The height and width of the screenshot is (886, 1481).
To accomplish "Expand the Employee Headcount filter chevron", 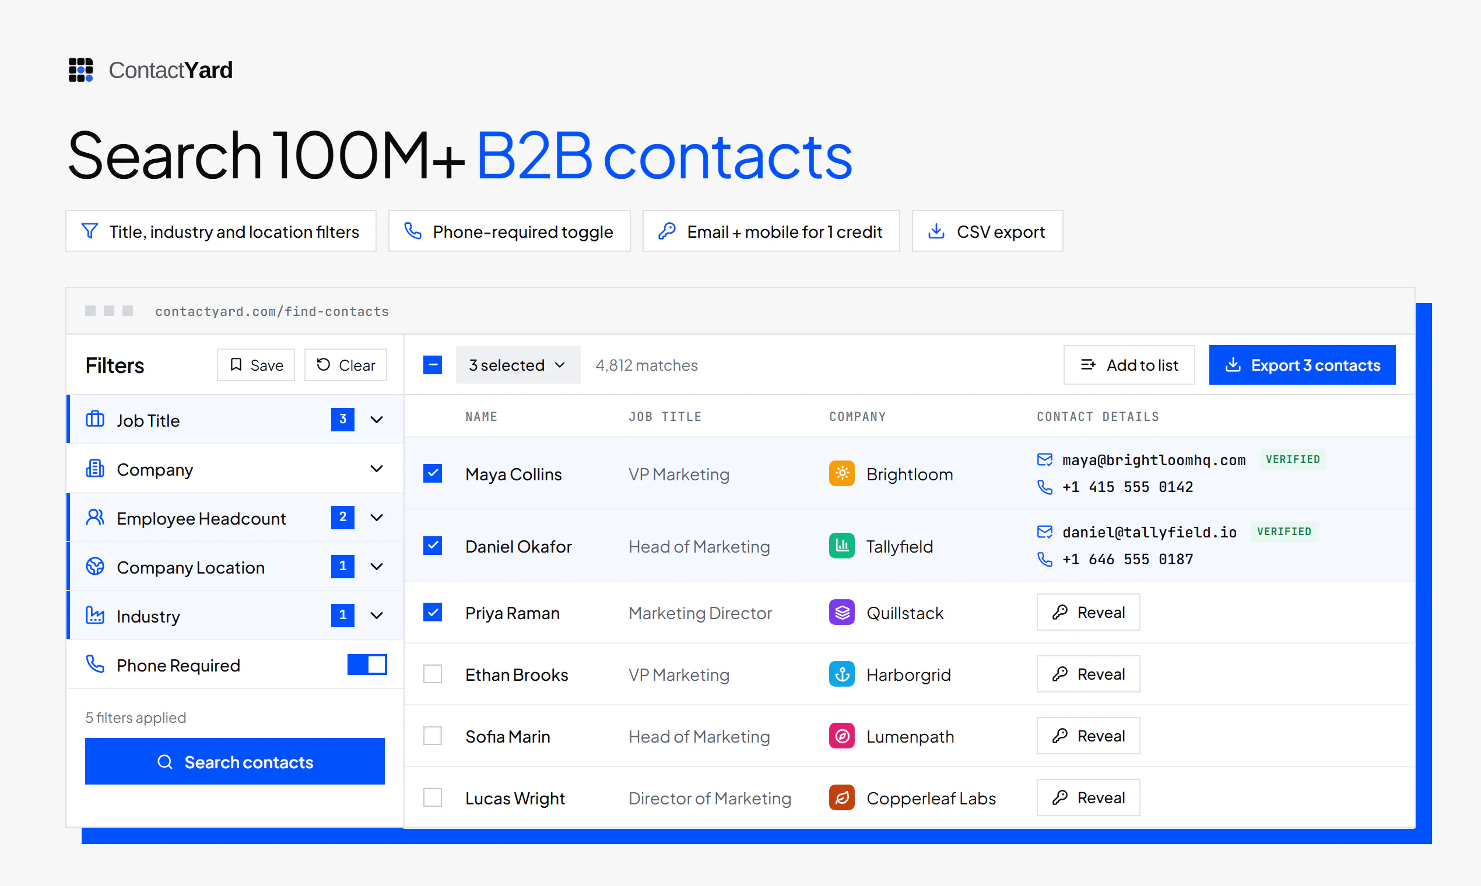I will pos(376,518).
